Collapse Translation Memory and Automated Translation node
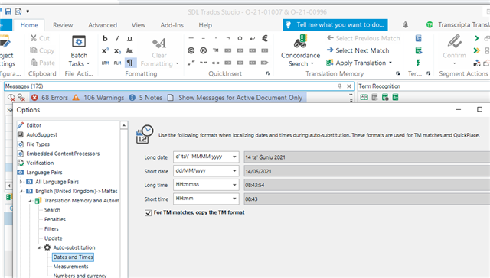The height and width of the screenshot is (278, 490). (30, 201)
